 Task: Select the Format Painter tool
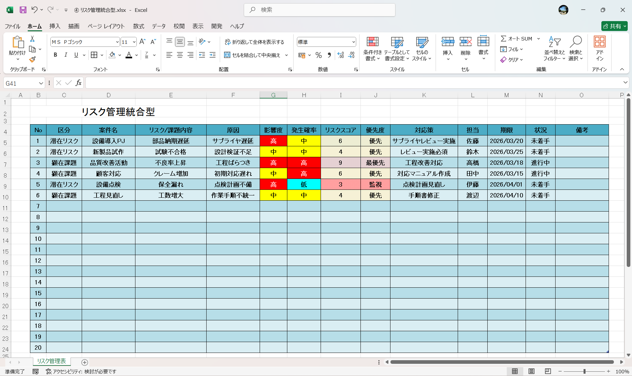click(32, 59)
